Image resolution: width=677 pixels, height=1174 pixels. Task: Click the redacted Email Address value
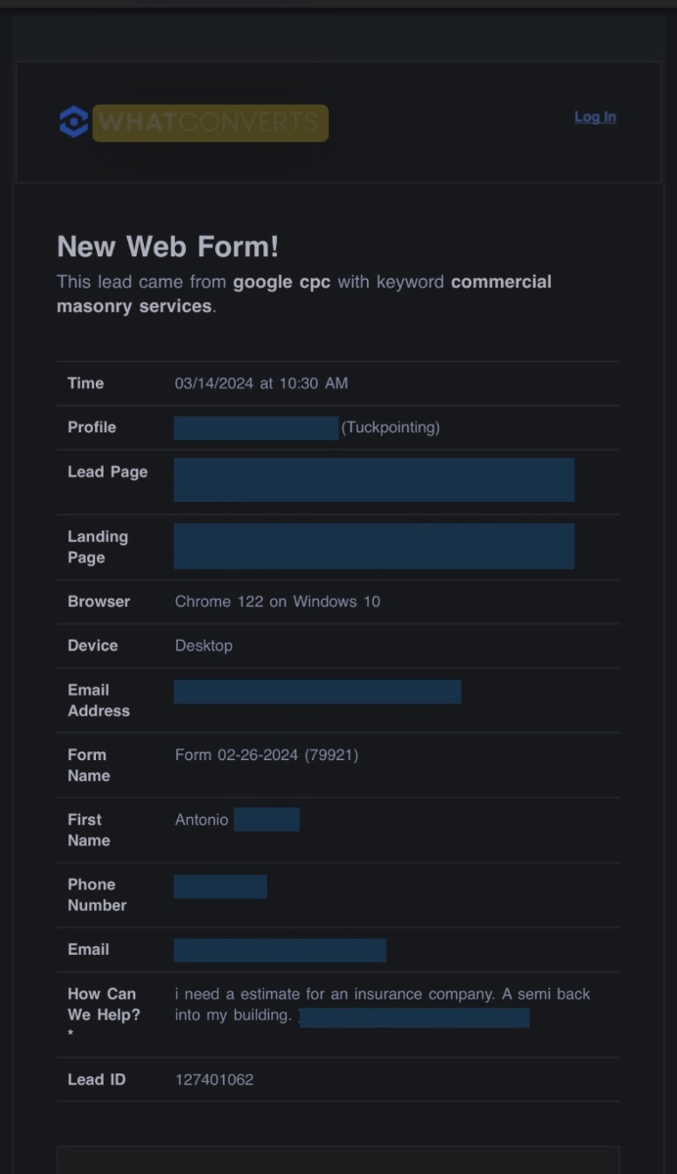tap(317, 692)
